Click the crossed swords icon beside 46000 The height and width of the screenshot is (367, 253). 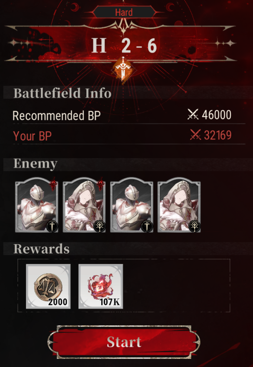pyautogui.click(x=193, y=115)
